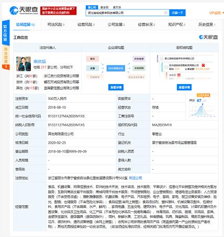Click the taxpayer identification number value
Viewport: 224px width, 237px height.
click(x=66, y=125)
